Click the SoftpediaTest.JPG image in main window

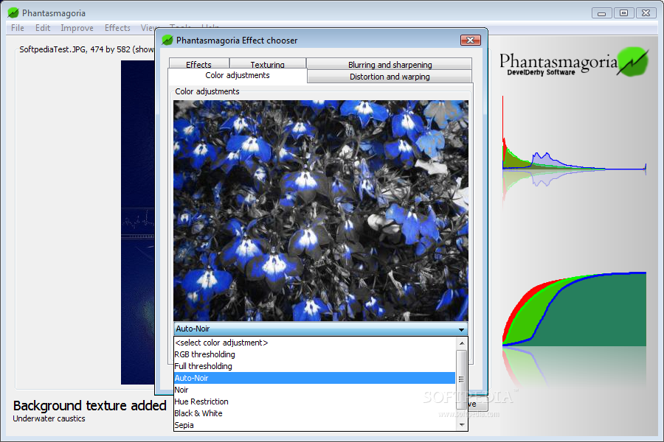point(138,222)
